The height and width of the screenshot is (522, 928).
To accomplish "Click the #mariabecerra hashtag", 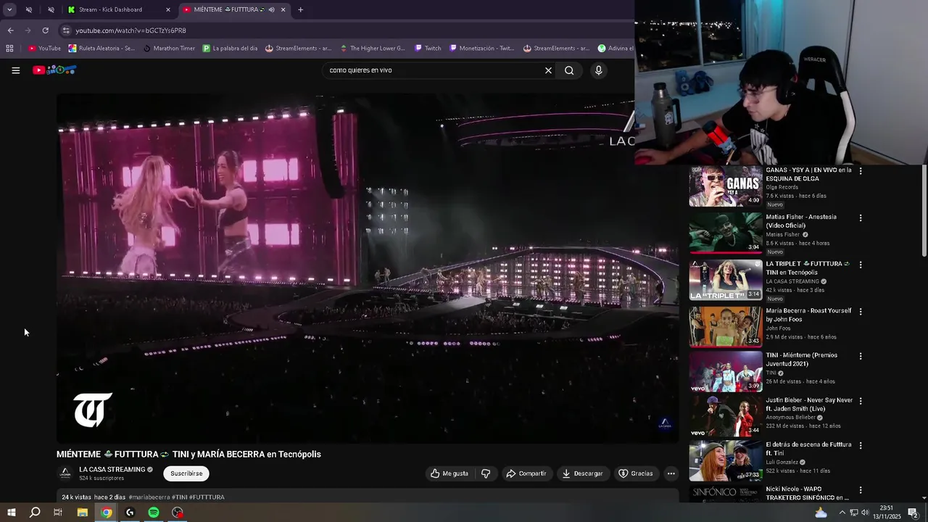I will 149,497.
